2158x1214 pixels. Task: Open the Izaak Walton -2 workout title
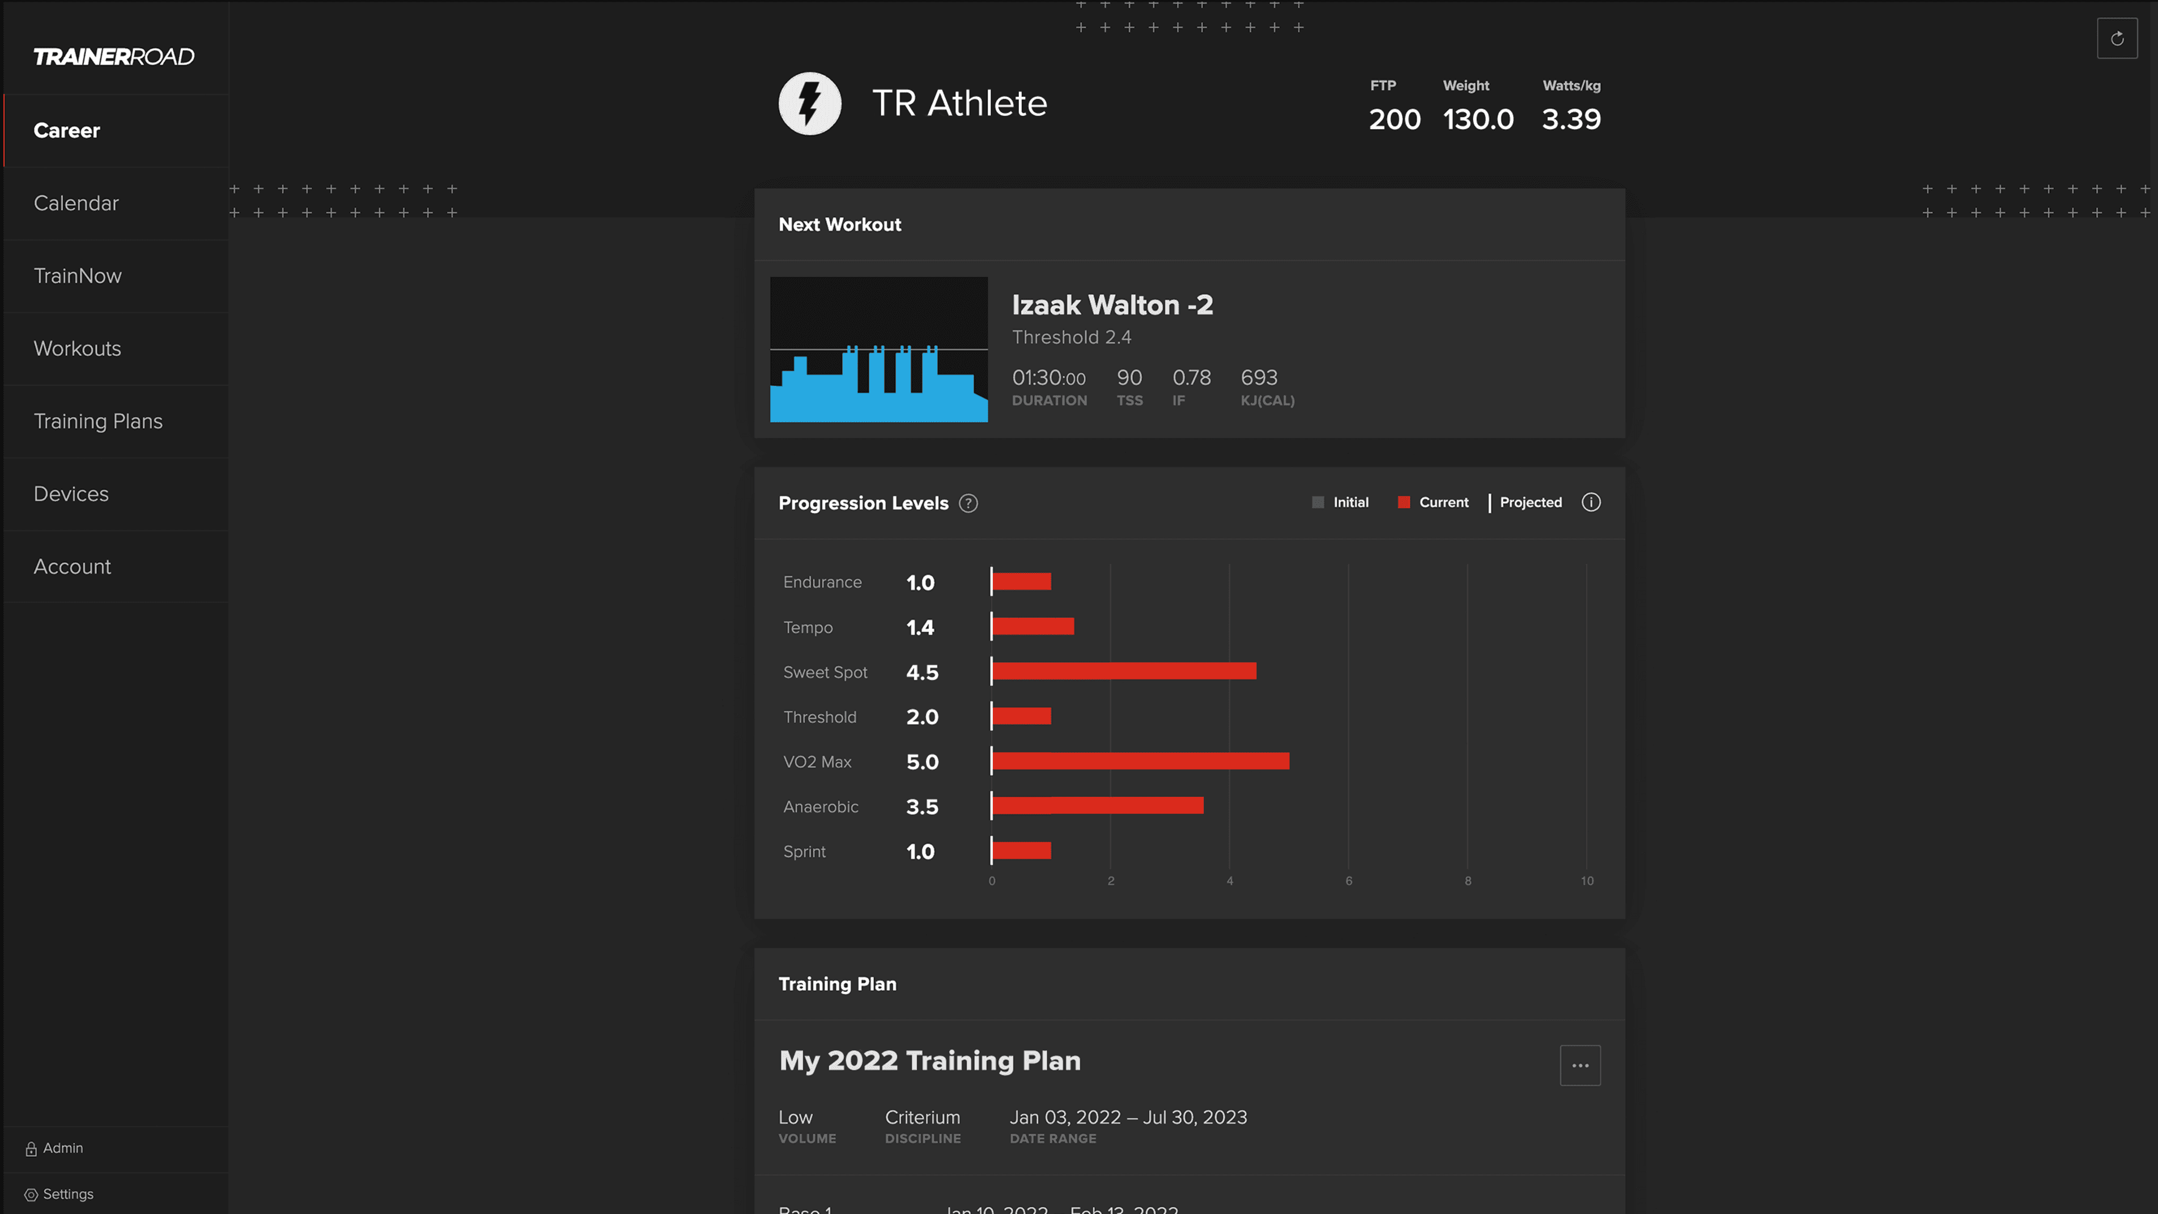coord(1112,305)
